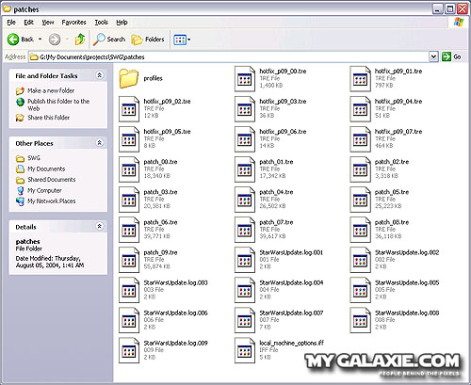Click the StarWarsUpdate.log.008 file name
This screenshot has height=385, width=471.
pos(407,313)
